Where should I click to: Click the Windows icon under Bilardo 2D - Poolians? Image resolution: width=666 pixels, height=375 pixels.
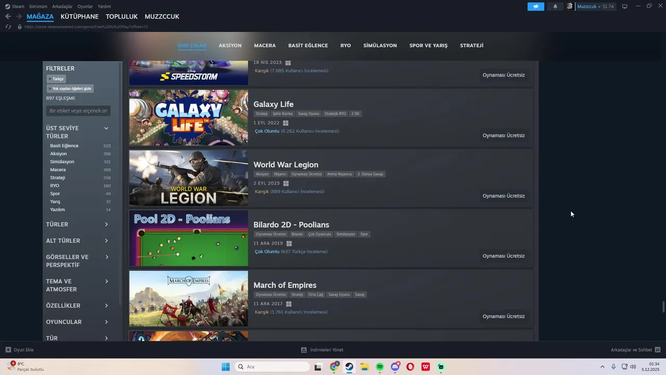(x=289, y=243)
